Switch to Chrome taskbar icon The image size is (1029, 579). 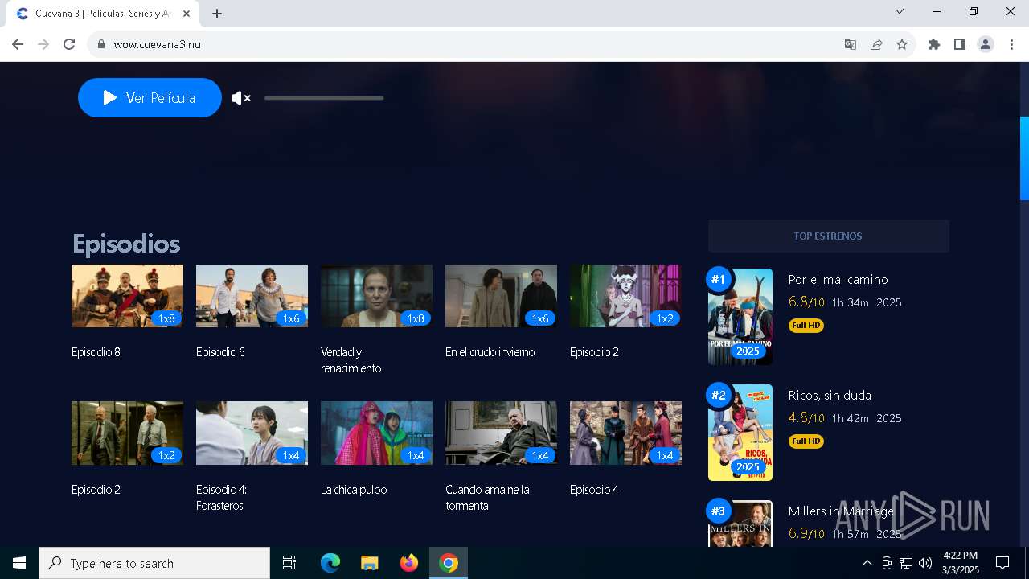(449, 563)
